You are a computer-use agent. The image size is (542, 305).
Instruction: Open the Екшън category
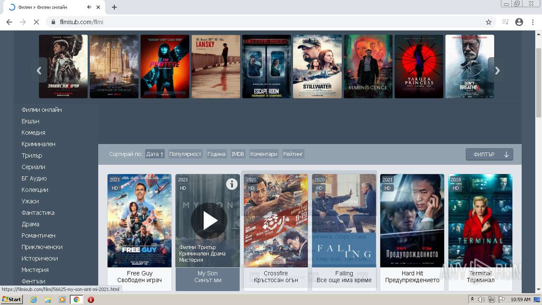coord(30,121)
